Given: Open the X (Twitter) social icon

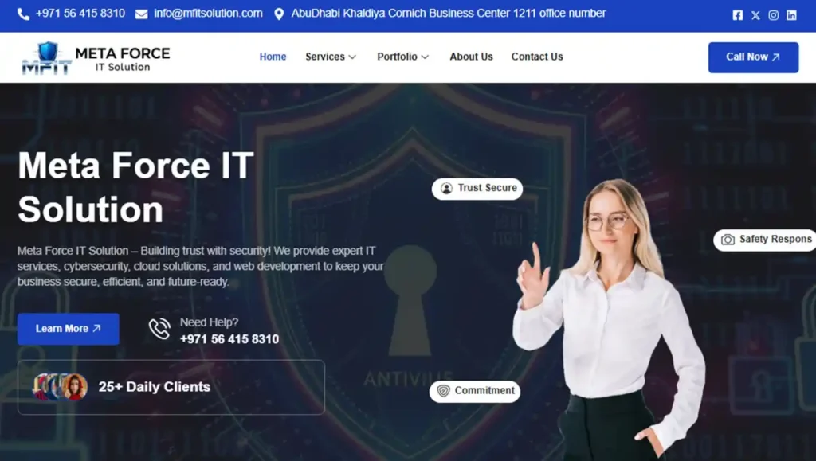Looking at the screenshot, I should [x=755, y=15].
